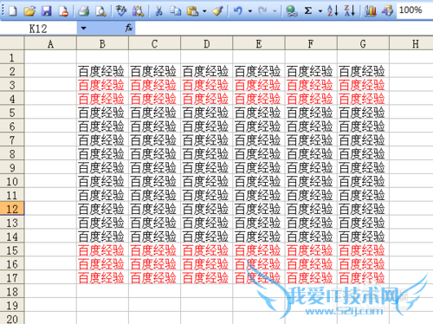Expand the Paste options arrow
The width and height of the screenshot is (433, 324).
(204, 11)
